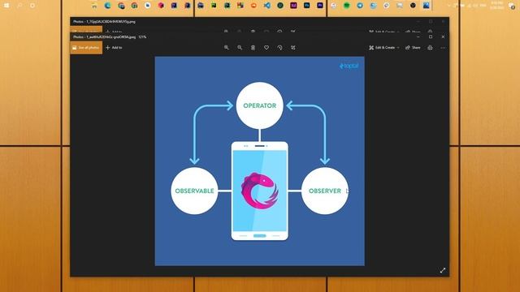Open Spotify from the taskbar

click(x=347, y=6)
